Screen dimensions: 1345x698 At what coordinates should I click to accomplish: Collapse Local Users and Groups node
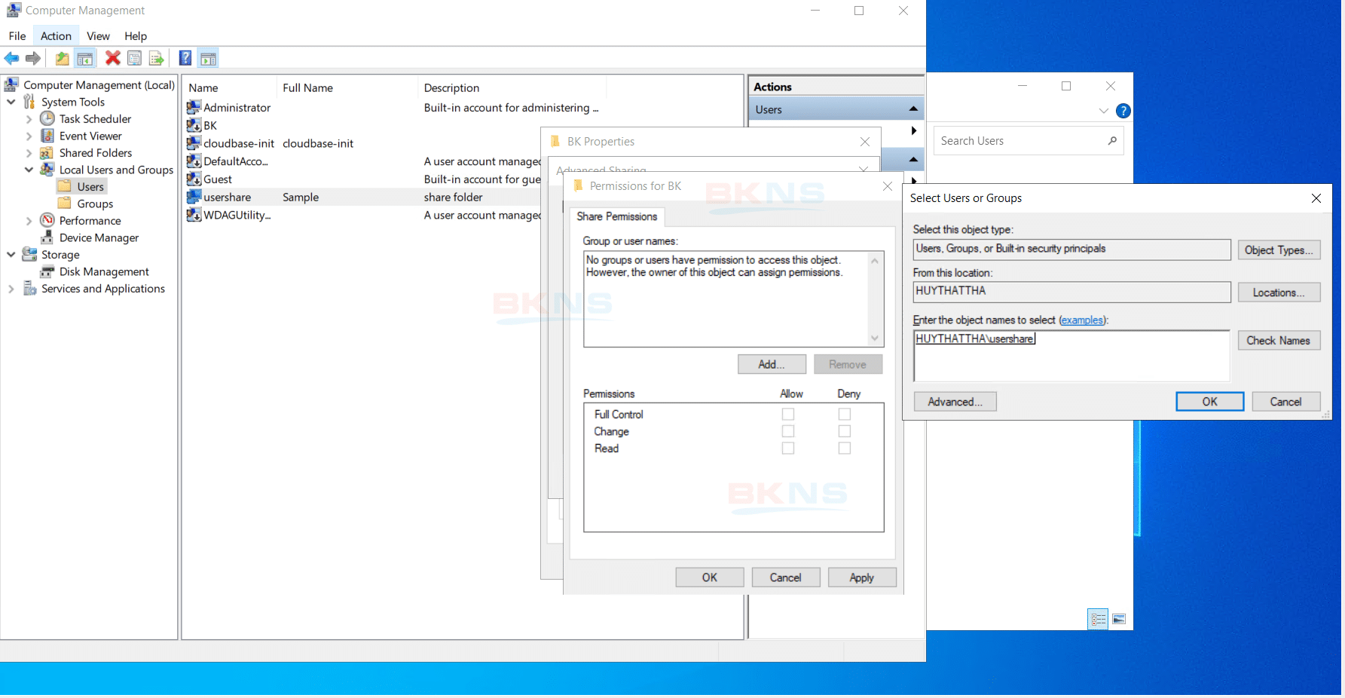click(x=29, y=170)
